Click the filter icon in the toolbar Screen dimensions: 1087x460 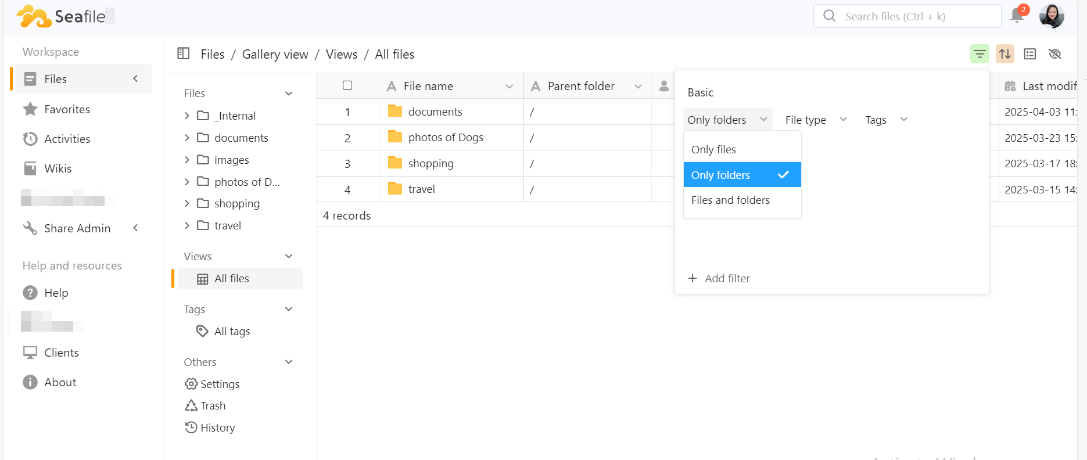(x=980, y=54)
